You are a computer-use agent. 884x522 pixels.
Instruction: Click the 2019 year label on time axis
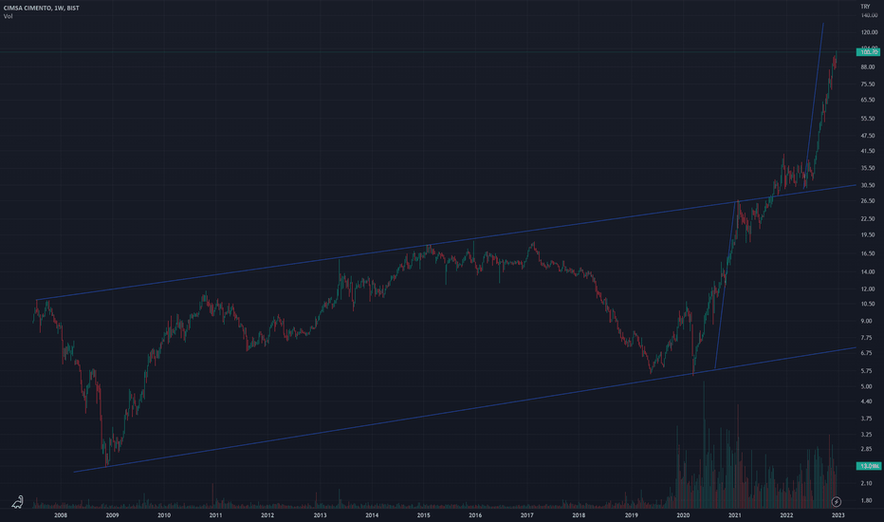631,515
